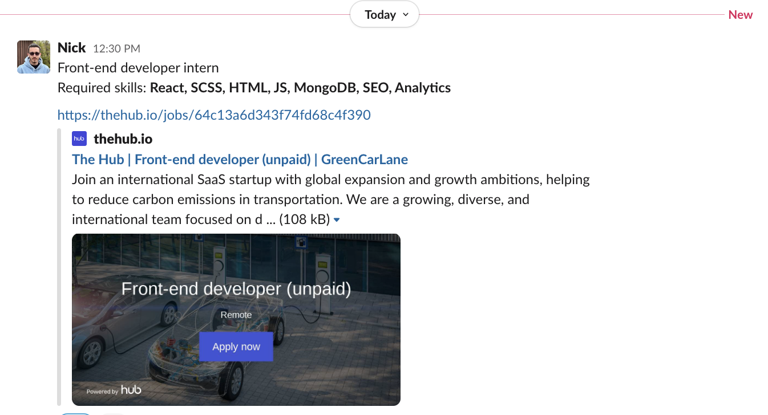Click the (108 kB) file size text

click(305, 219)
